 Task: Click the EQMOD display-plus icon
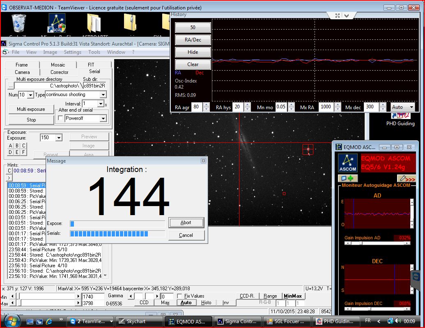coord(347,178)
